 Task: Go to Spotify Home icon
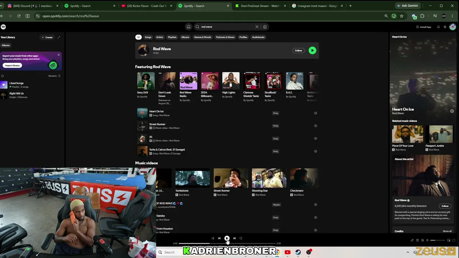(x=189, y=27)
